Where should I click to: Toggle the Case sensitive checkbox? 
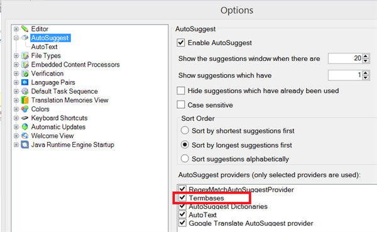tap(181, 105)
